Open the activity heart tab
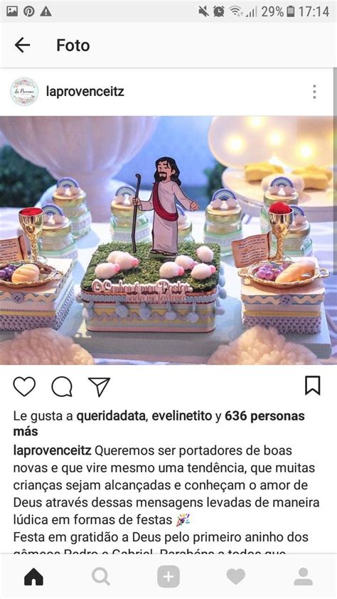 pos(236,576)
